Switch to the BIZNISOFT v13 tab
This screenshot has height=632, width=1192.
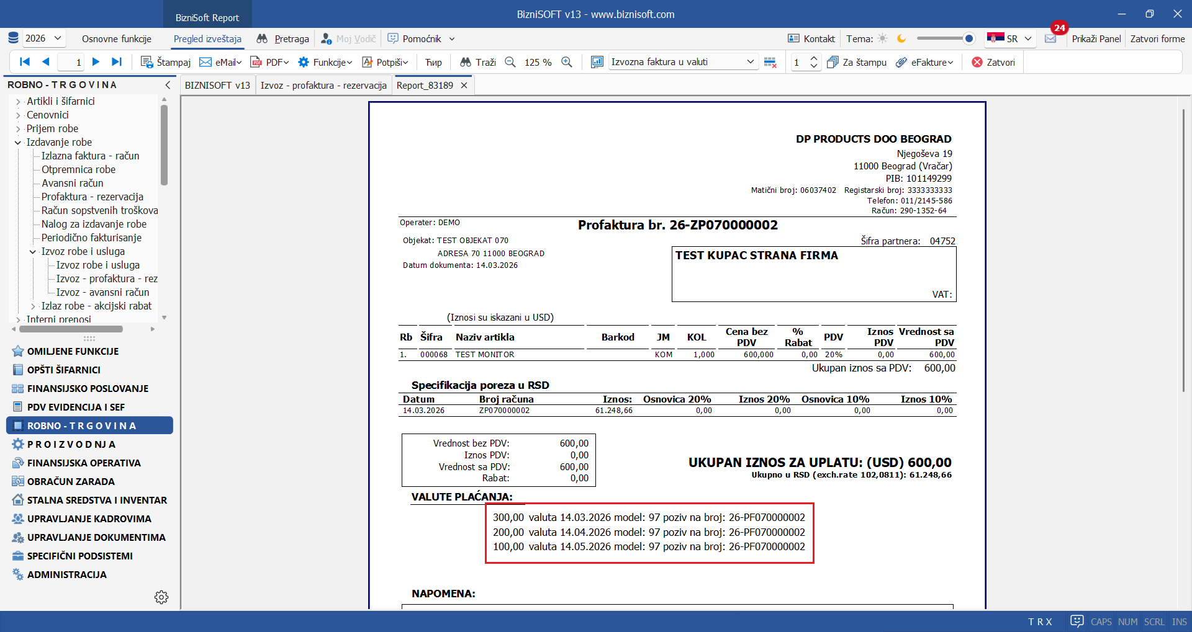(x=217, y=86)
